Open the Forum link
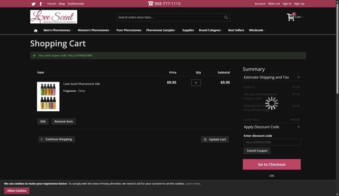The width and height of the screenshot is (339, 196). tap(52, 4)
